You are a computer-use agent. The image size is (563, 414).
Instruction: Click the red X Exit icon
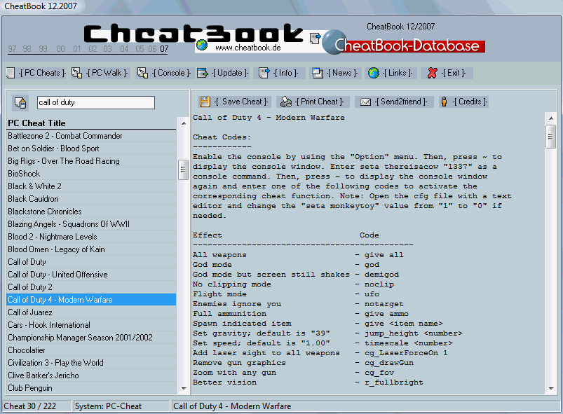pos(433,73)
